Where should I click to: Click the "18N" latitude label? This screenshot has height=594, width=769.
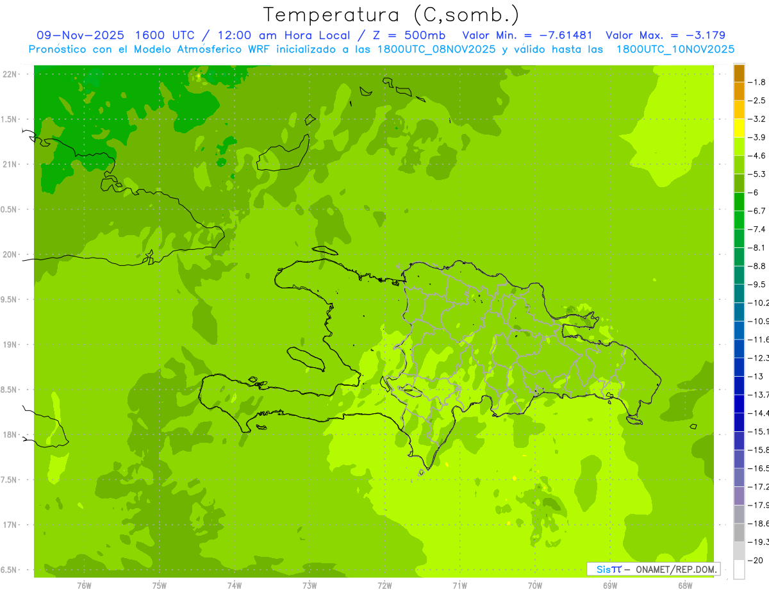pyautogui.click(x=10, y=434)
